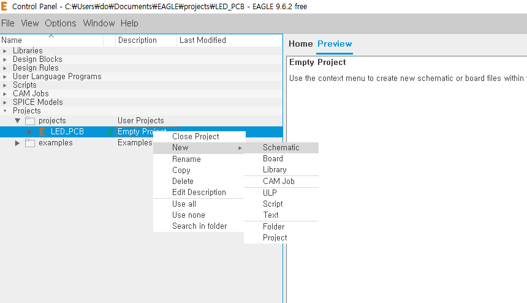Image resolution: width=527 pixels, height=303 pixels.
Task: Sort by the Description column header
Action: coord(146,40)
